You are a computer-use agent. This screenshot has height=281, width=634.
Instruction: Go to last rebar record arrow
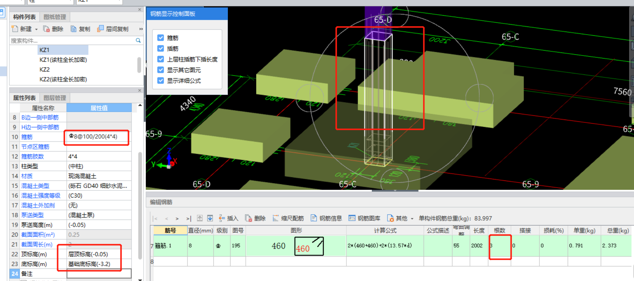pyautogui.click(x=188, y=218)
